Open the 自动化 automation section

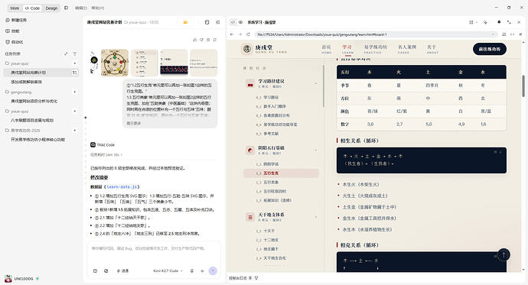[14, 42]
